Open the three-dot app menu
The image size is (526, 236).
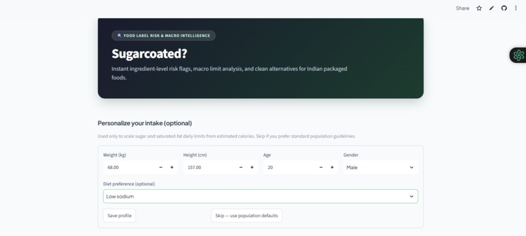pyautogui.click(x=516, y=8)
